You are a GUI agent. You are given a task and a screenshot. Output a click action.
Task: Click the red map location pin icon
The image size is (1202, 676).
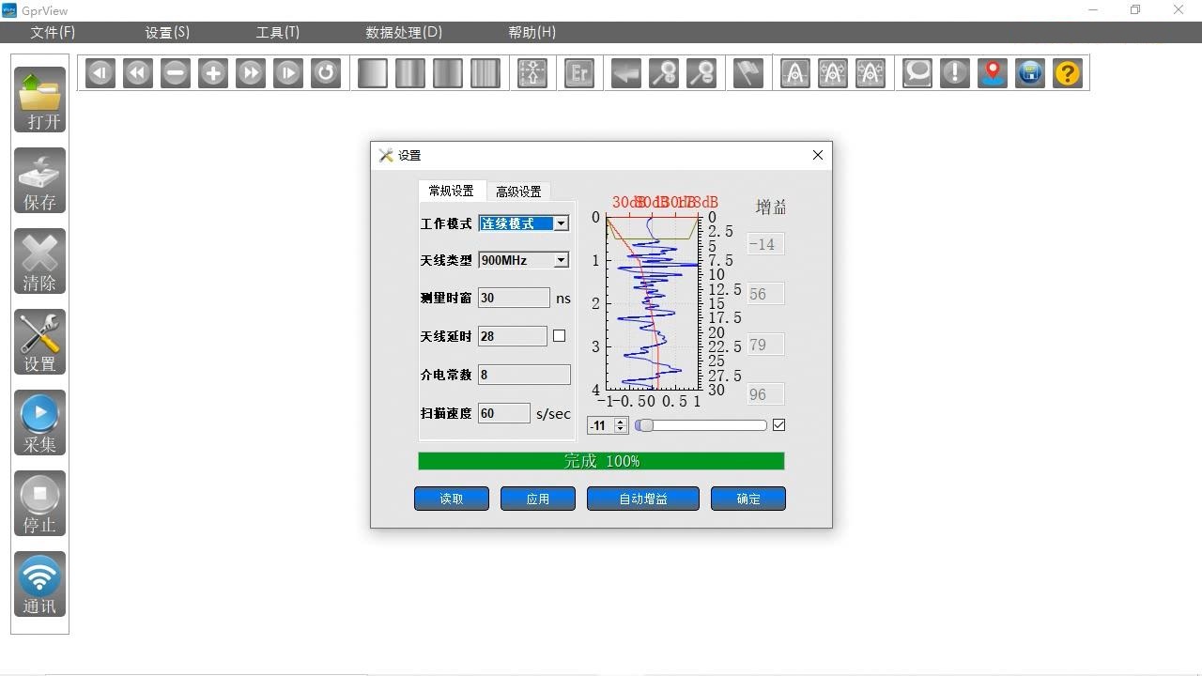click(x=993, y=73)
